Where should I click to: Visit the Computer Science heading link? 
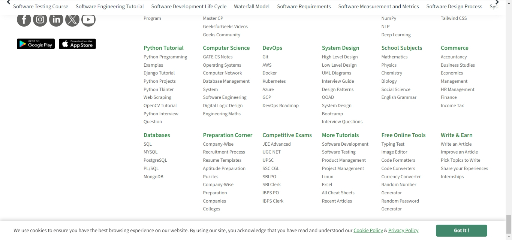pos(226,48)
